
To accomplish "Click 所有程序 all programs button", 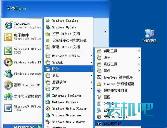I will pyautogui.click(x=23, y=127).
